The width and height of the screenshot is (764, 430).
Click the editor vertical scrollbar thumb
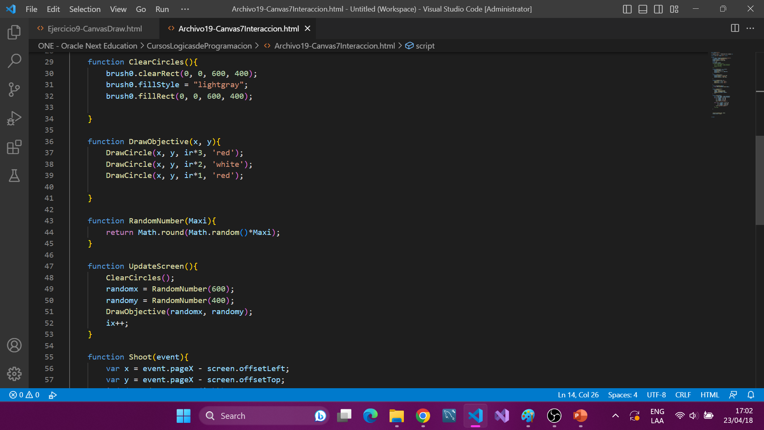(x=760, y=180)
